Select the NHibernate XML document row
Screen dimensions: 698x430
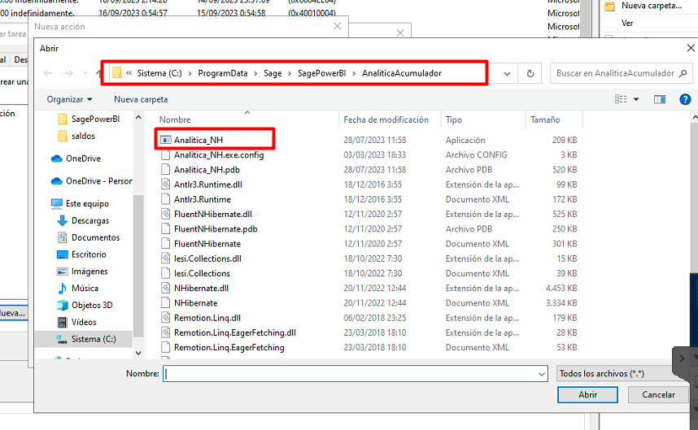pyautogui.click(x=369, y=303)
